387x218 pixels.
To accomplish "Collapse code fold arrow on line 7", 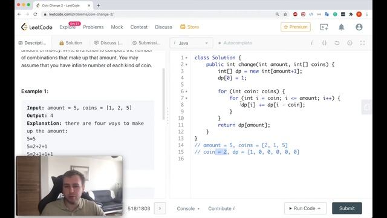I will tap(186, 98).
